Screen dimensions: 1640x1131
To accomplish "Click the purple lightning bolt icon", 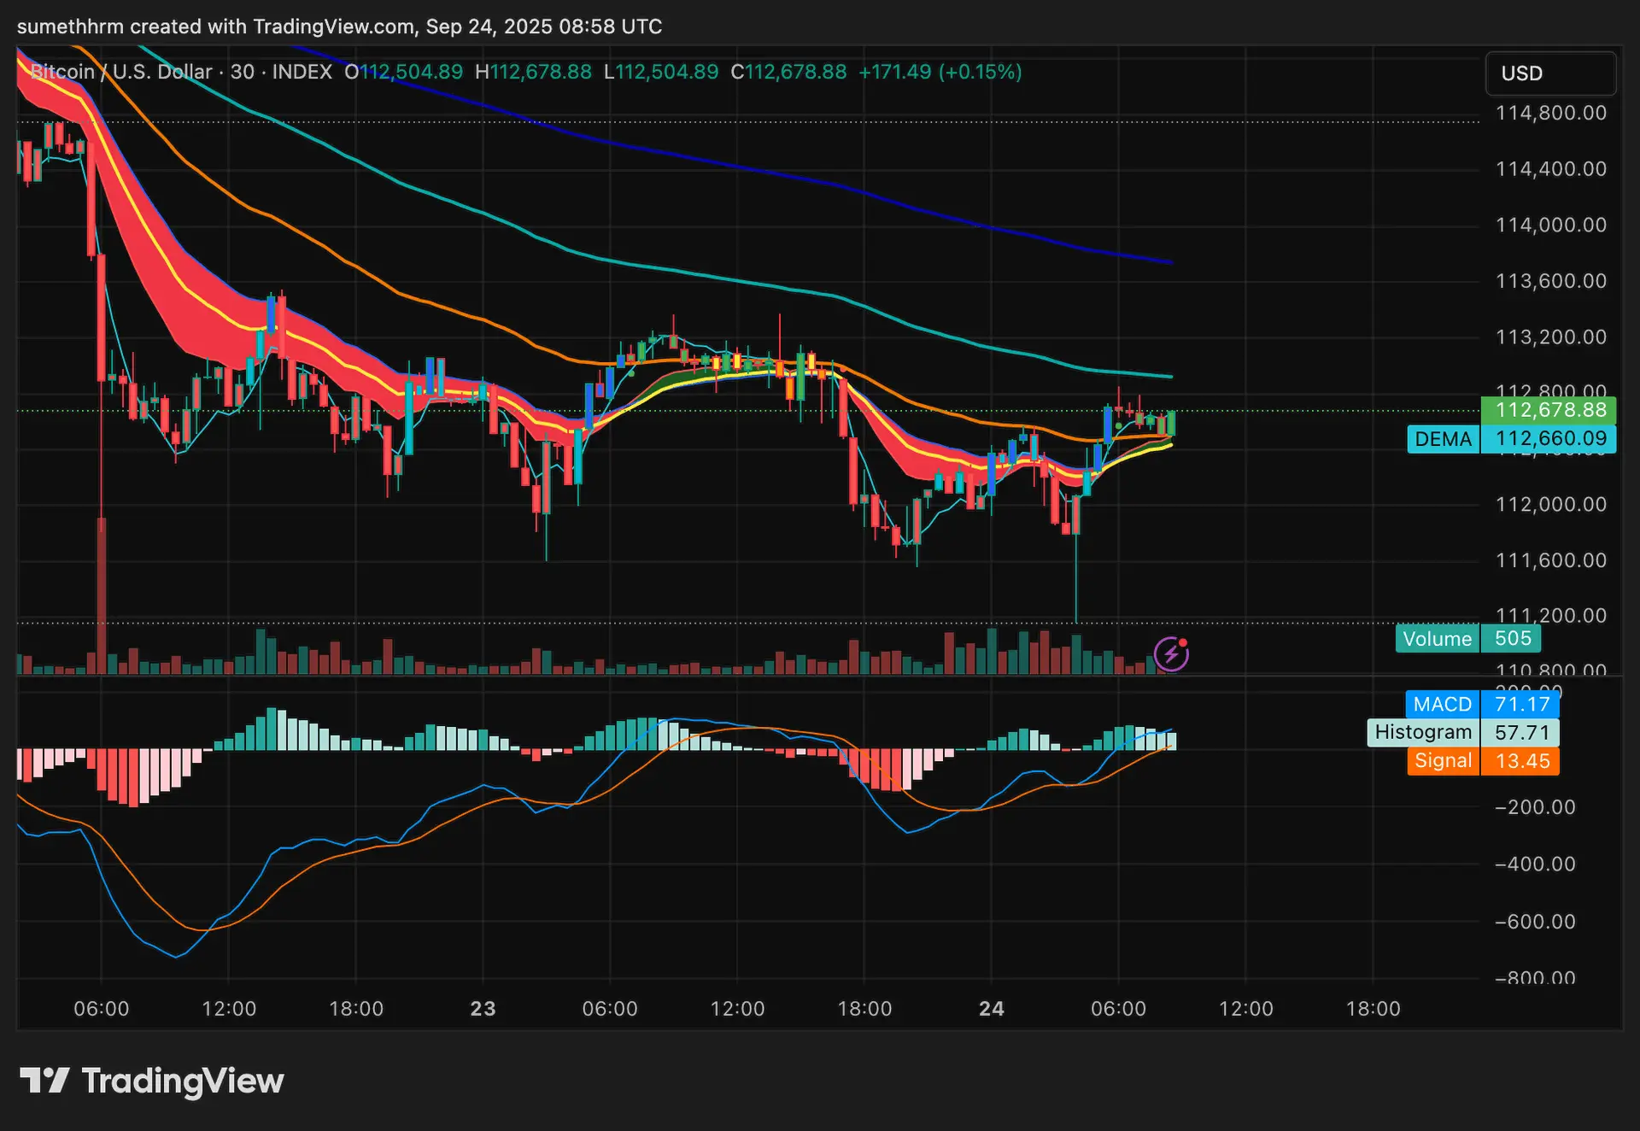I will click(x=1171, y=654).
